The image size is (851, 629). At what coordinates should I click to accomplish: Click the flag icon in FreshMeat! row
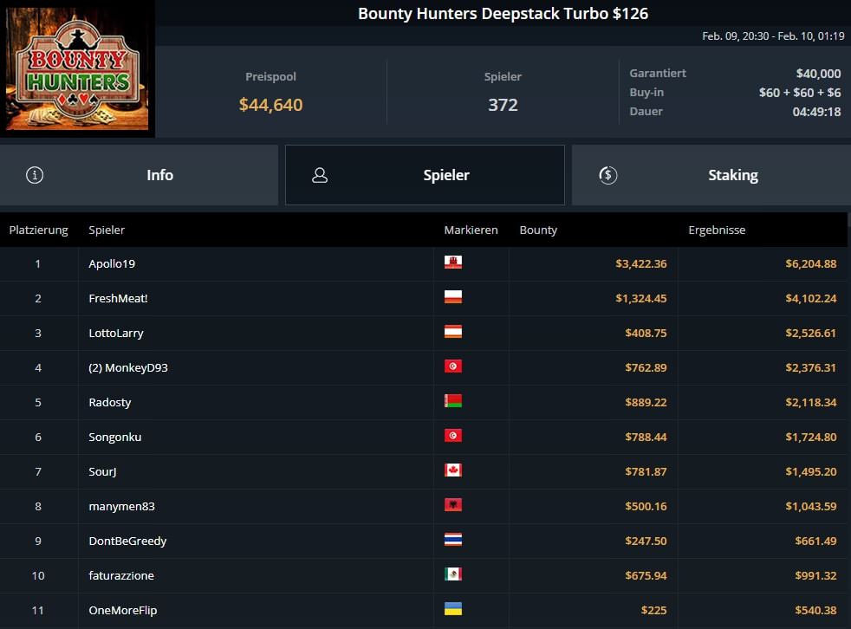coord(452,297)
